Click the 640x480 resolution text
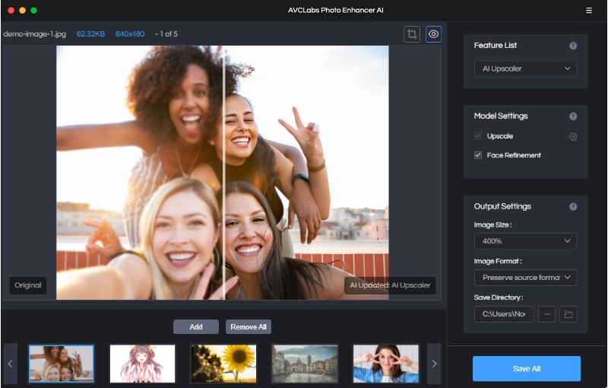The height and width of the screenshot is (388, 608). coord(130,34)
